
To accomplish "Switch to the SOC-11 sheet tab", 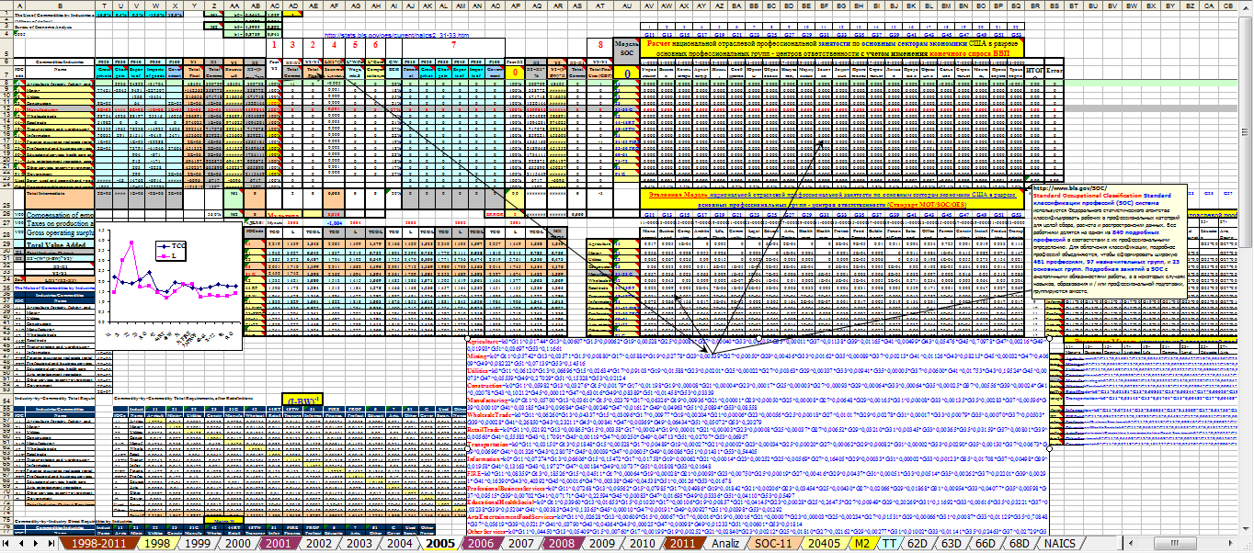I will pos(774,543).
